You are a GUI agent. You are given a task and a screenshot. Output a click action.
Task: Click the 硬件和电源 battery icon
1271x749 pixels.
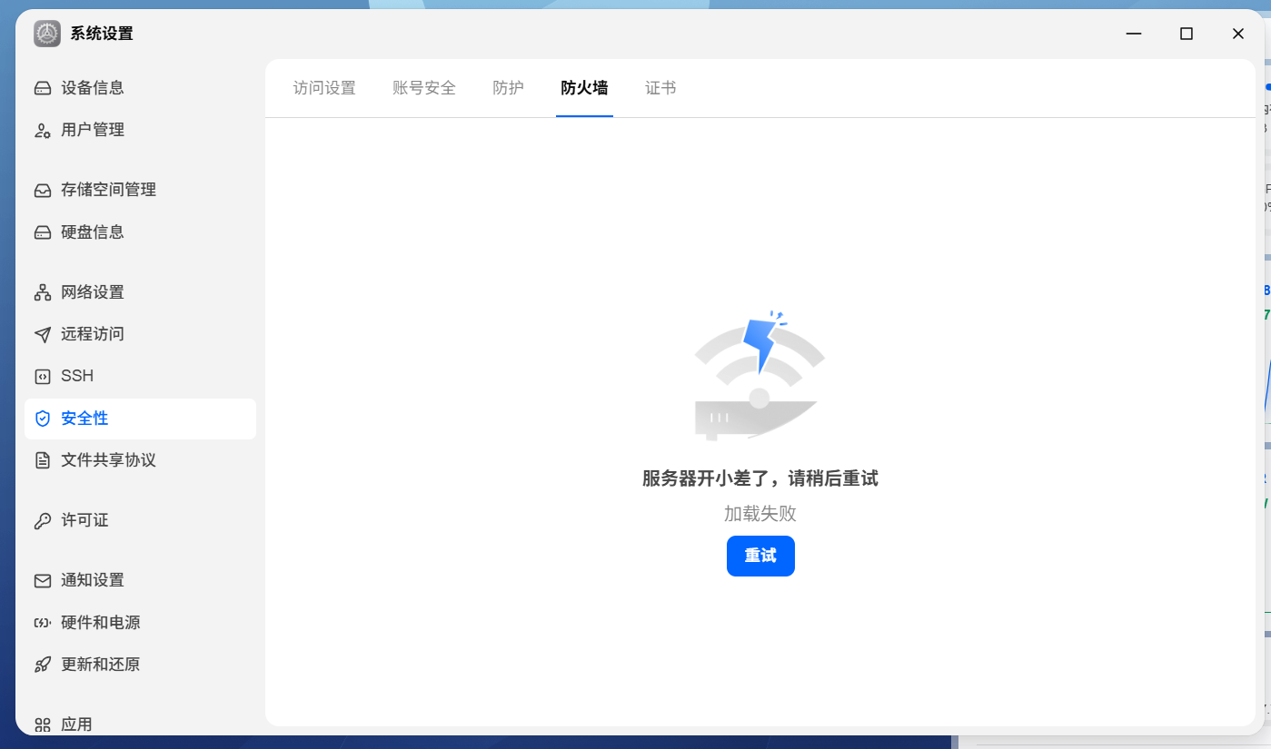[43, 623]
